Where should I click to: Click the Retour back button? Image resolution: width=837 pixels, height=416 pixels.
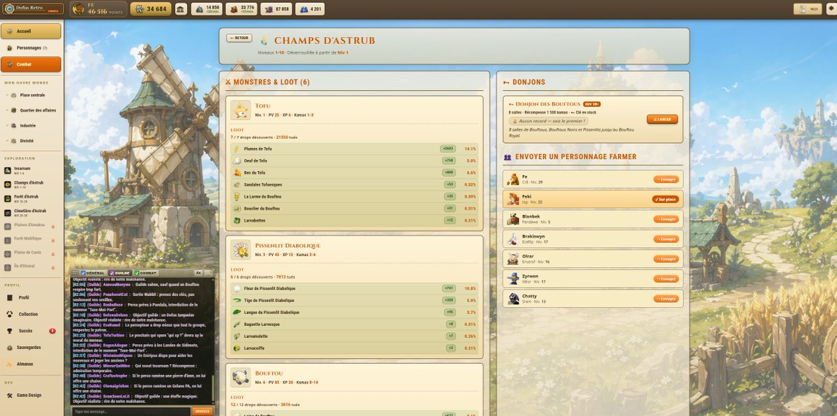pyautogui.click(x=239, y=38)
